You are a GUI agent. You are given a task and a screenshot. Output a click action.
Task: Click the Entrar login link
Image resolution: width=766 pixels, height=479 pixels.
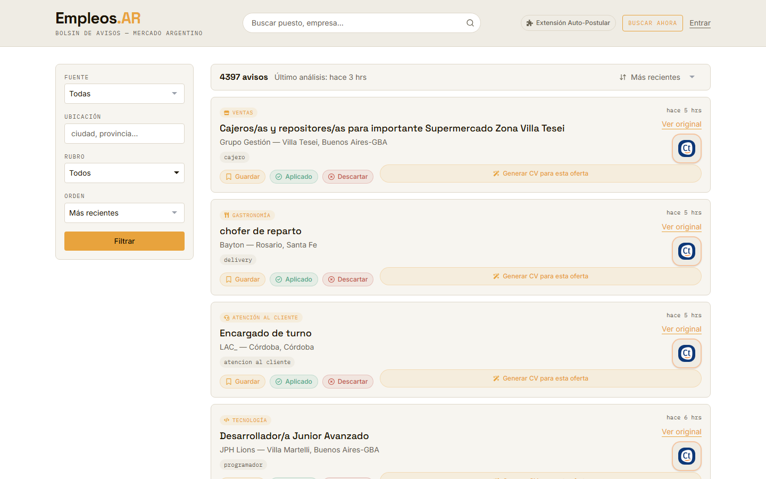point(700,23)
